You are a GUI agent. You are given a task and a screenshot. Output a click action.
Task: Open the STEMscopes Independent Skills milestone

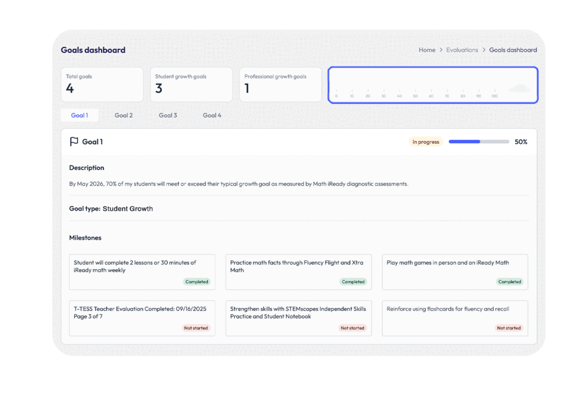[298, 318]
